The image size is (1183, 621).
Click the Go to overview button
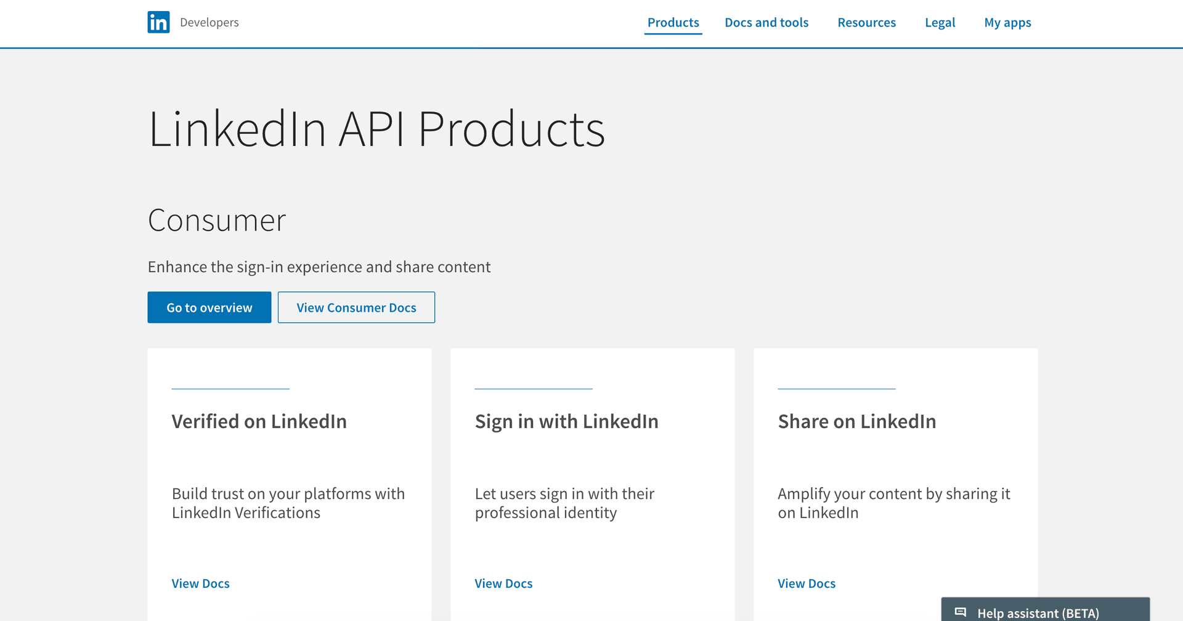tap(209, 307)
